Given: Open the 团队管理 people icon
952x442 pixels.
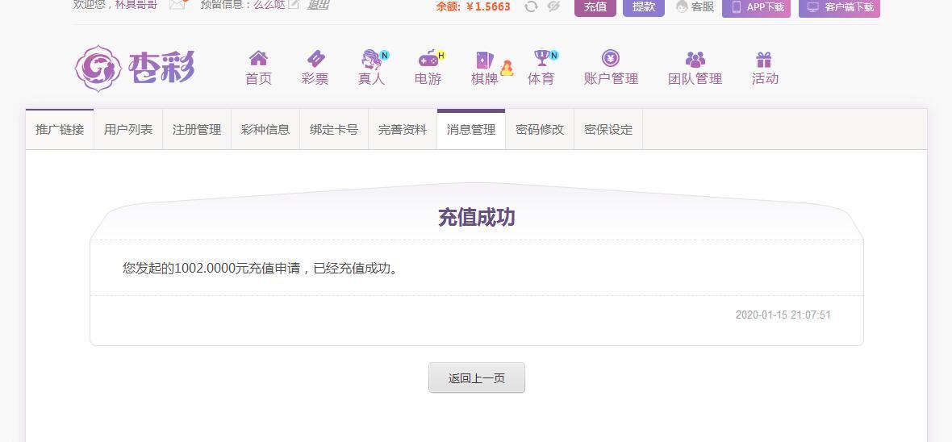Looking at the screenshot, I should (695, 60).
